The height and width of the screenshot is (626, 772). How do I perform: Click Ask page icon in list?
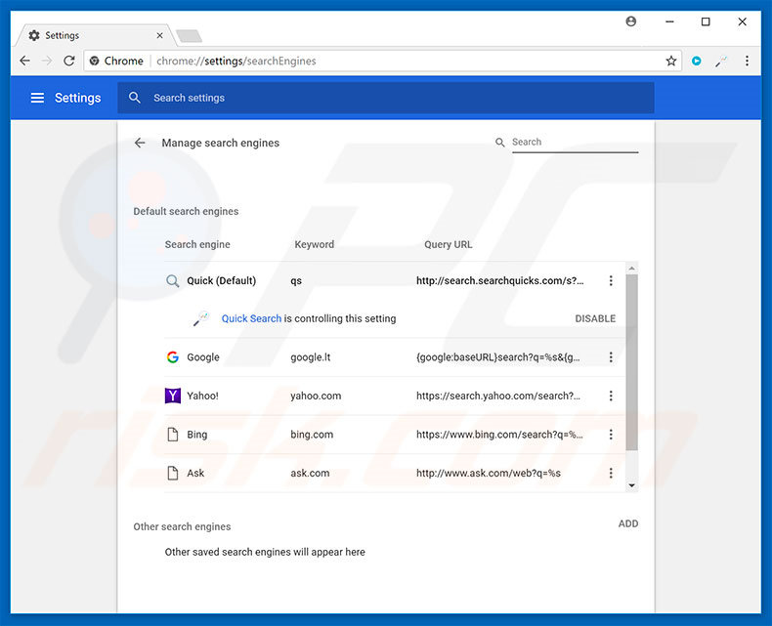tap(172, 473)
